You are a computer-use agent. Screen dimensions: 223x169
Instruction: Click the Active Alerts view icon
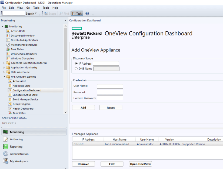8,31
